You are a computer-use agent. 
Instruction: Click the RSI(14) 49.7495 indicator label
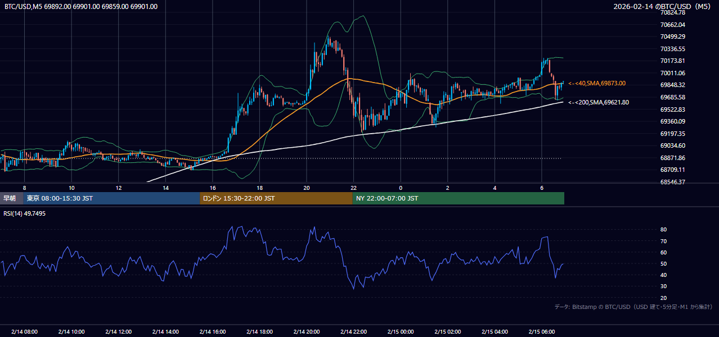[25, 213]
